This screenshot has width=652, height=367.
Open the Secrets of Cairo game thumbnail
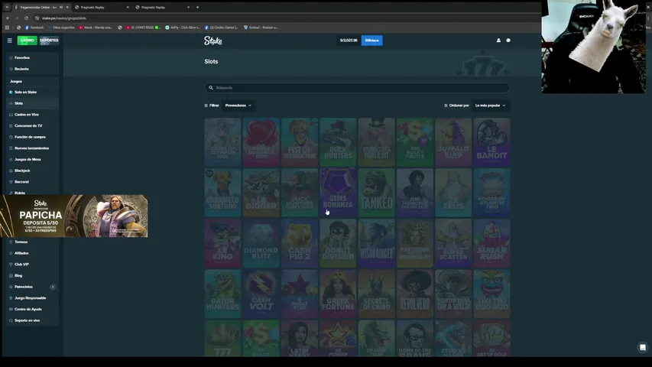coord(376,294)
